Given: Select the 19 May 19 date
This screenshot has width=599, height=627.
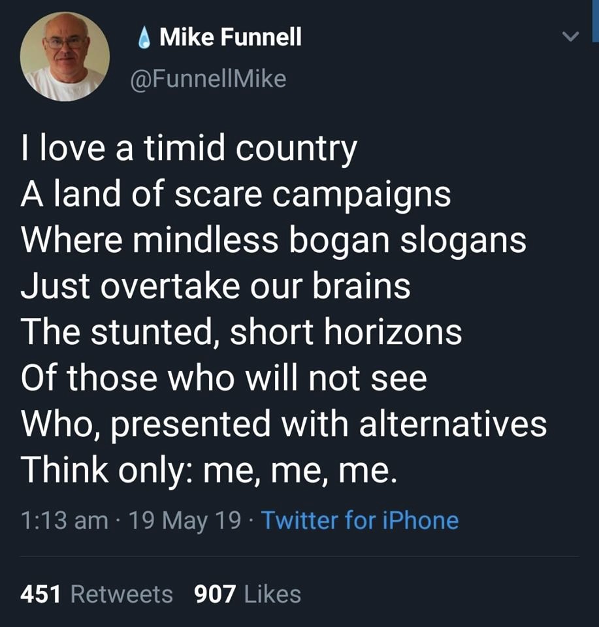Looking at the screenshot, I should coord(185,521).
